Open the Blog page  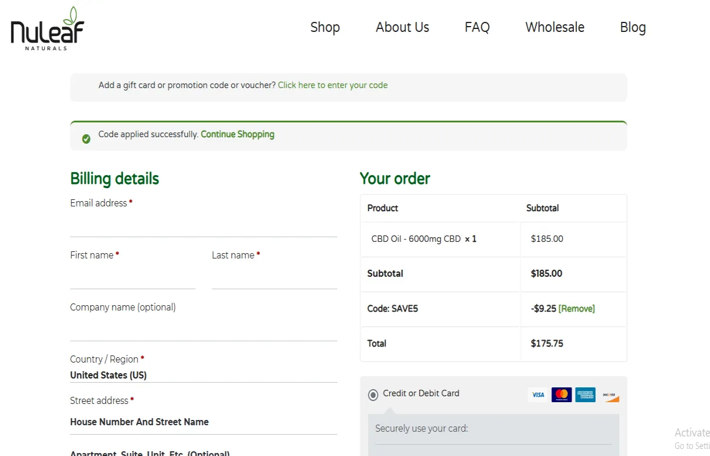click(632, 27)
